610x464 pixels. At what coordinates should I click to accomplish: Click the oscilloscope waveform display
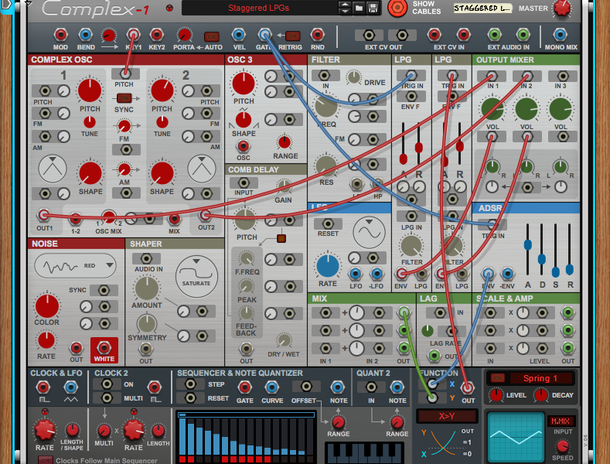(x=514, y=436)
